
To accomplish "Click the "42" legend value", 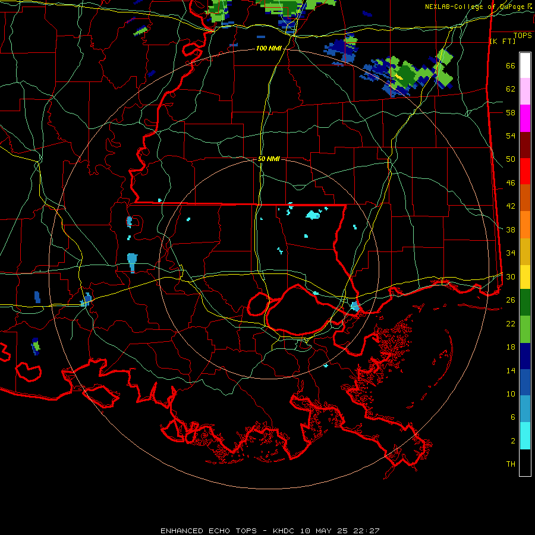I will coord(511,206).
